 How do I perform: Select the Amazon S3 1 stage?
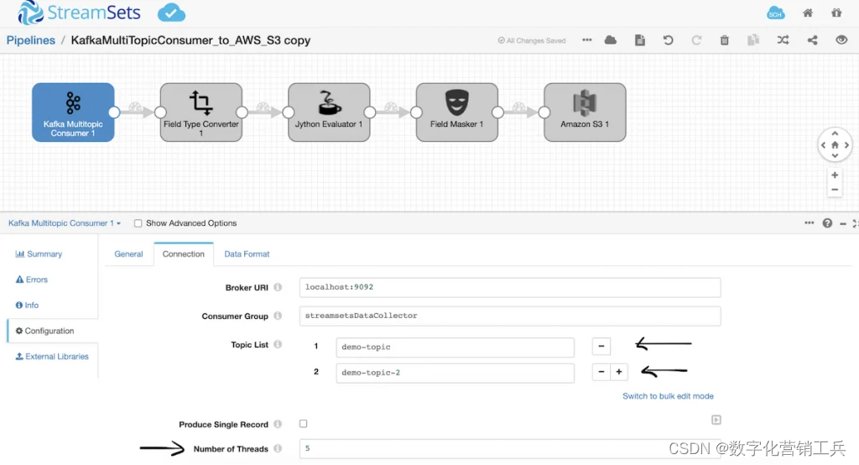pos(585,112)
